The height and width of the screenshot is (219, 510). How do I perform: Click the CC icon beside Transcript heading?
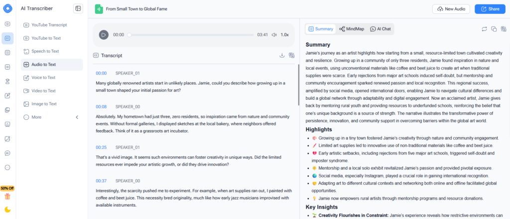96,56
